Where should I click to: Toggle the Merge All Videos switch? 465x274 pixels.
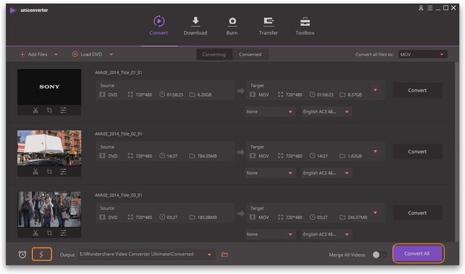380,255
